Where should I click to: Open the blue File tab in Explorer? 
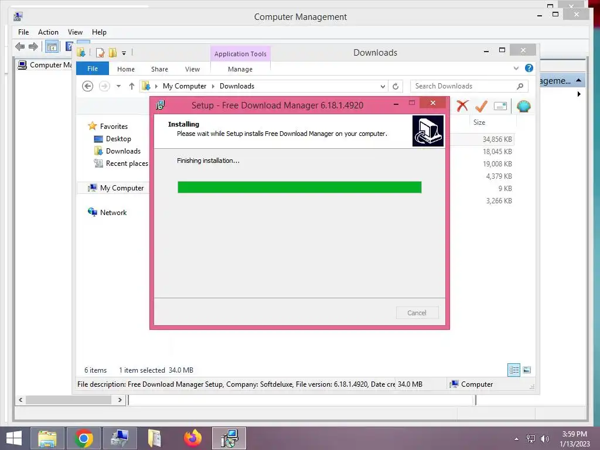pyautogui.click(x=93, y=69)
